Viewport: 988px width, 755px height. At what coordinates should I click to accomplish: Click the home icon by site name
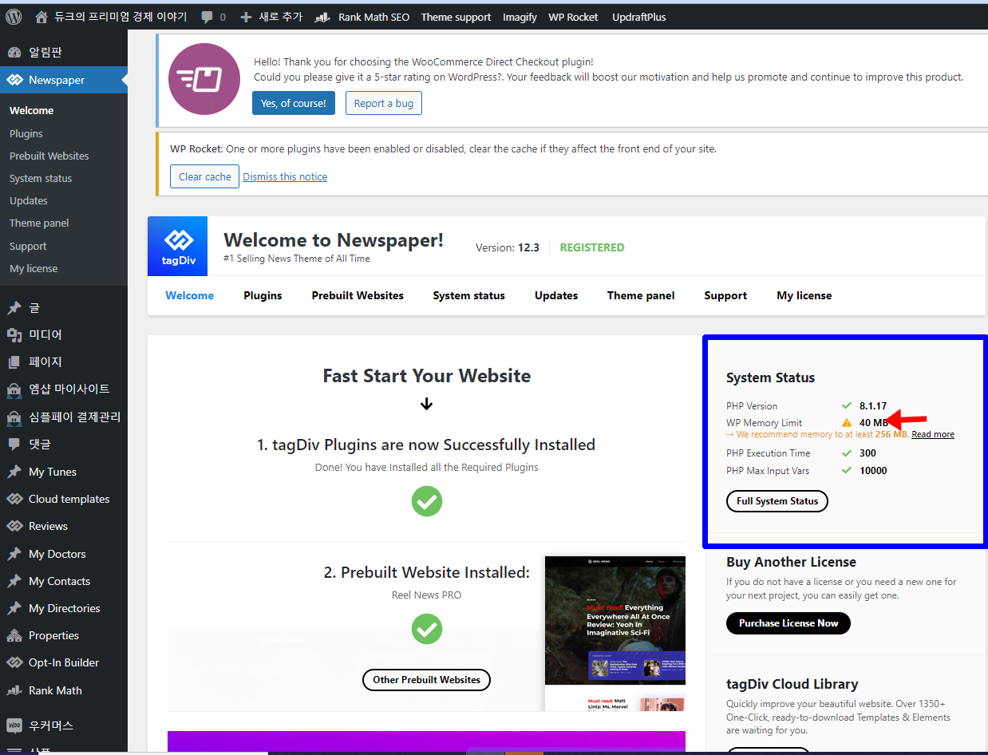click(41, 17)
